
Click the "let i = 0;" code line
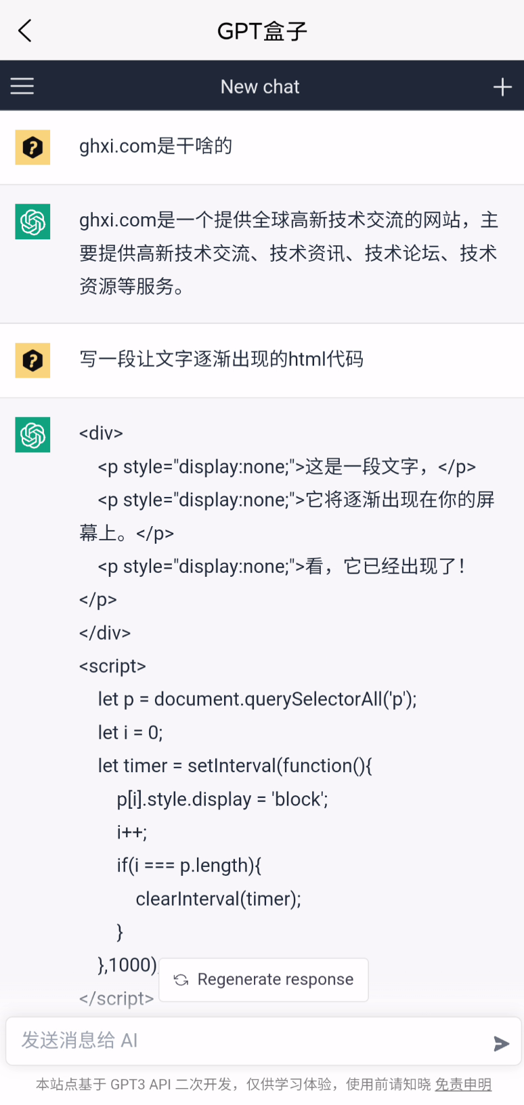(x=131, y=732)
